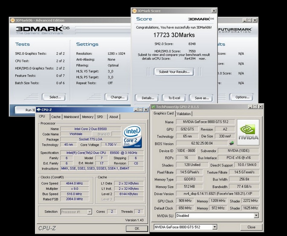Screen dimensions: 287x236
Task: Select the Graphics Card tab in GPU-Z
Action: (x=163, y=113)
